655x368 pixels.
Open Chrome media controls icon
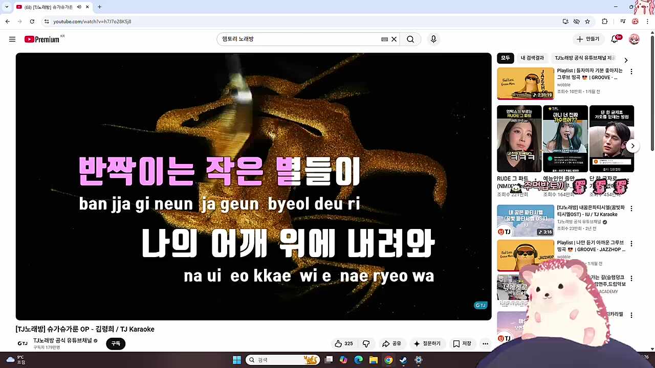[623, 21]
